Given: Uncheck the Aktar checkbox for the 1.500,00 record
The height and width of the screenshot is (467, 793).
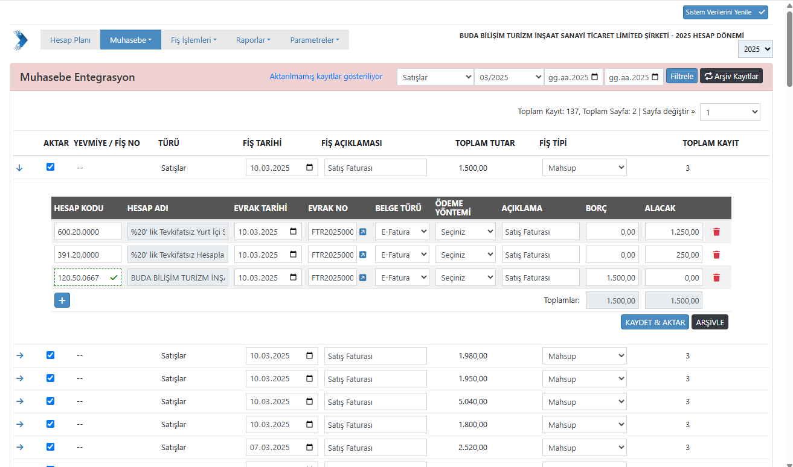Looking at the screenshot, I should tap(50, 167).
